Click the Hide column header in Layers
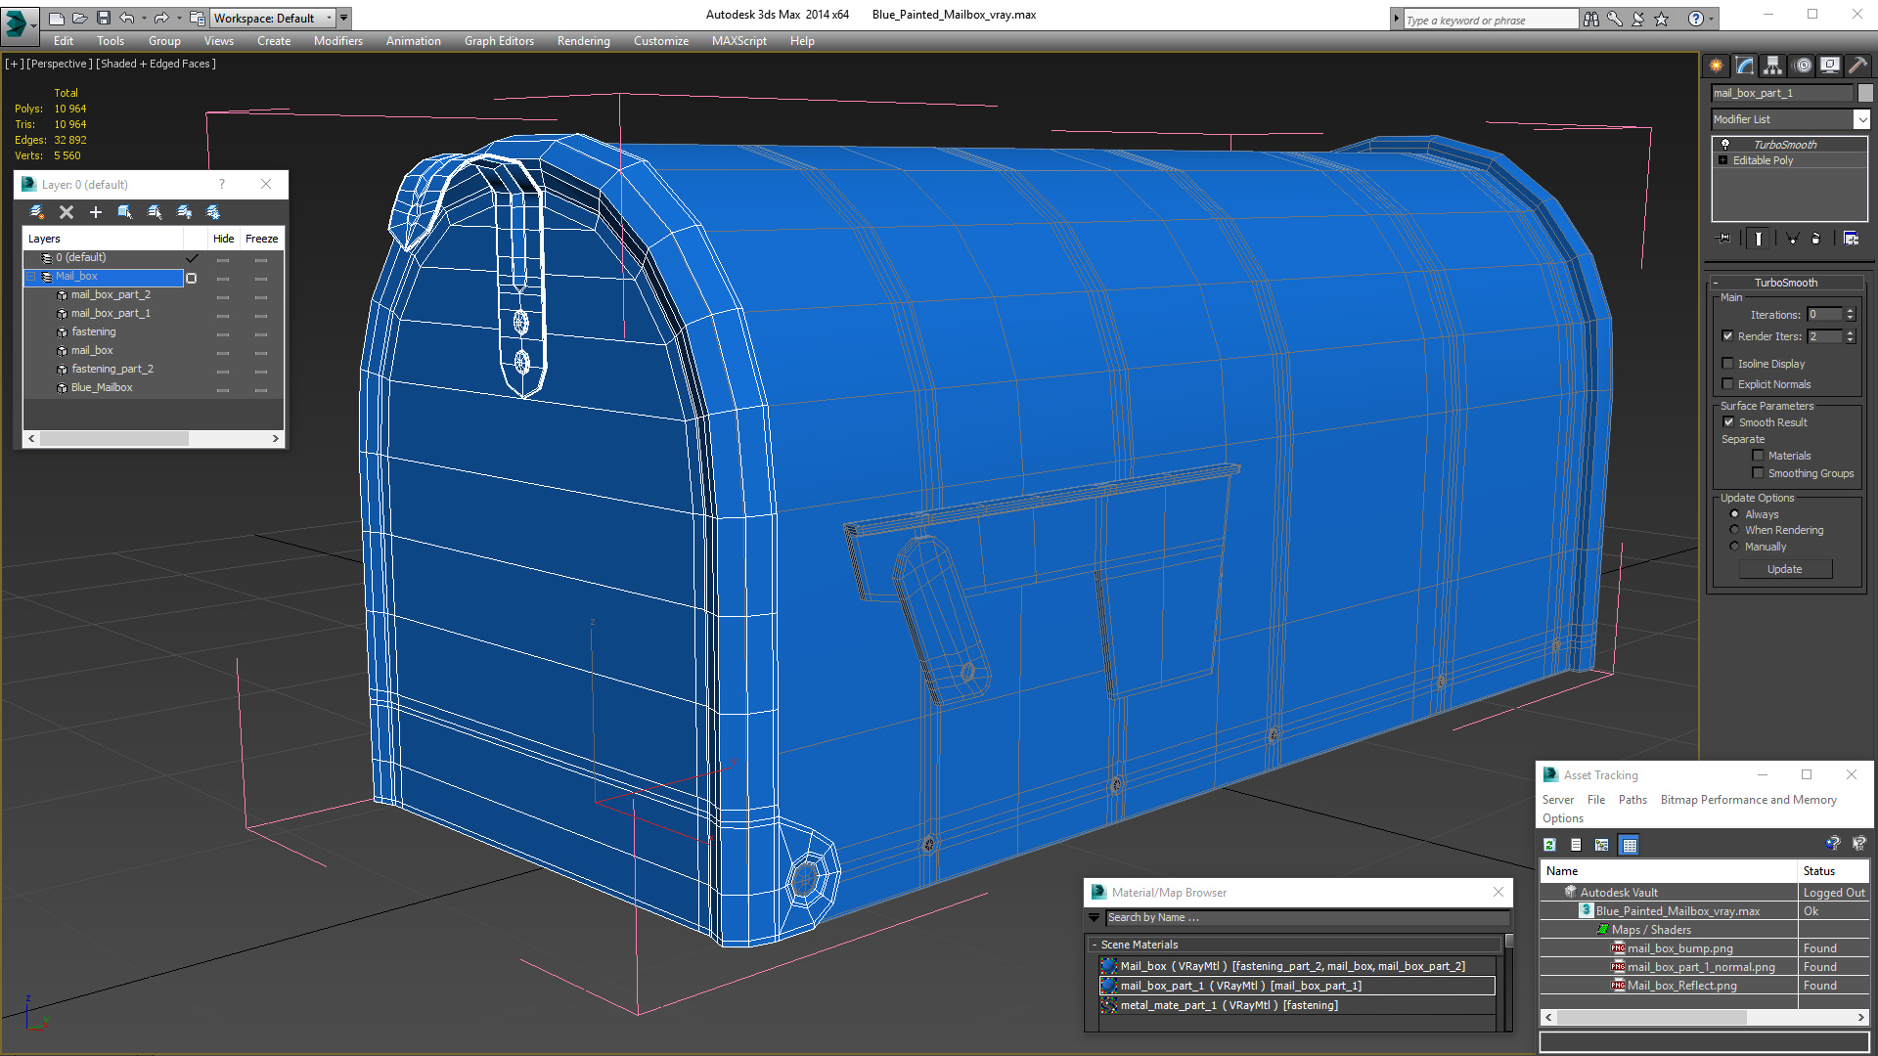The width and height of the screenshot is (1878, 1056). pyautogui.click(x=223, y=239)
